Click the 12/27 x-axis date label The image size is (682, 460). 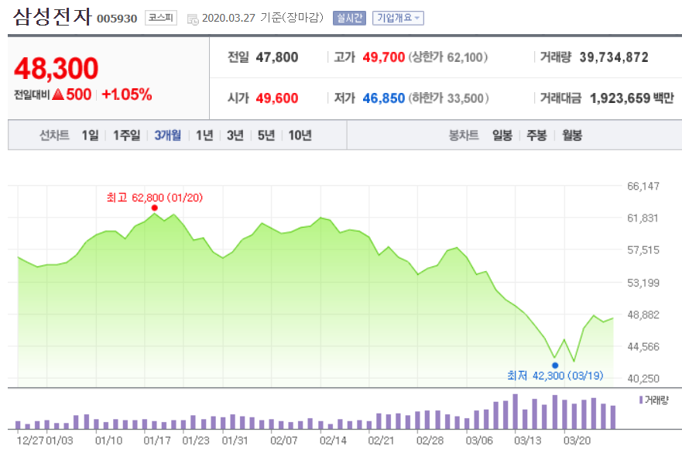pos(30,441)
